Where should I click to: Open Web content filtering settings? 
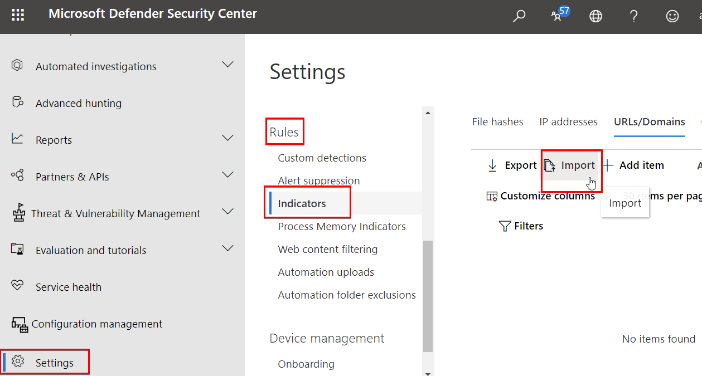pyautogui.click(x=328, y=249)
